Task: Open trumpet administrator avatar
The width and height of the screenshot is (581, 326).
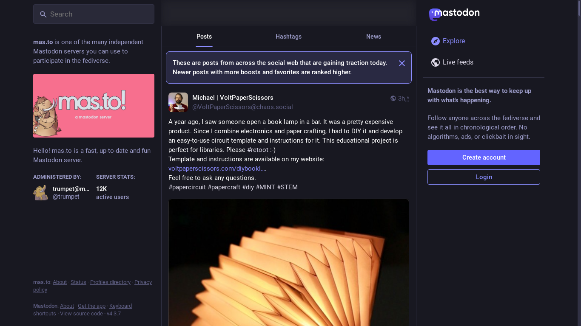Action: coord(41,193)
